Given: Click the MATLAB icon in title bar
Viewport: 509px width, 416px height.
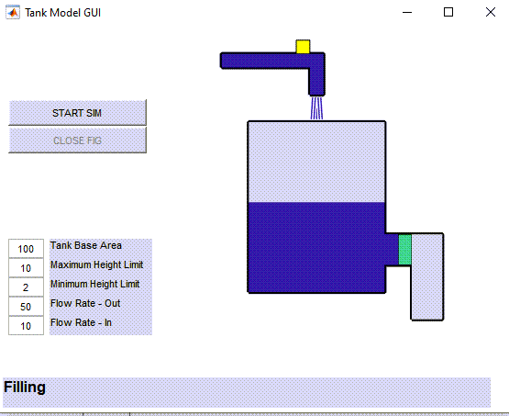Looking at the screenshot, I should (13, 13).
